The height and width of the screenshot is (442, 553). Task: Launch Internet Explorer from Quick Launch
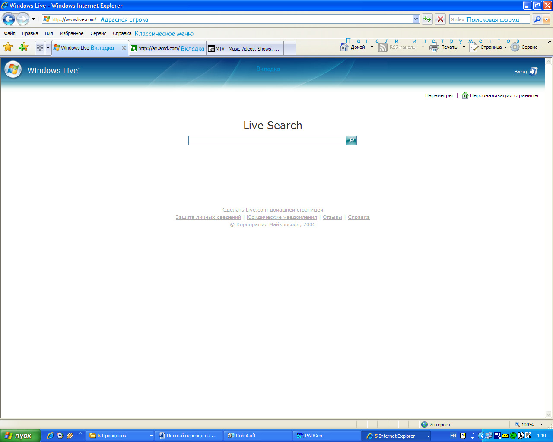coord(50,436)
